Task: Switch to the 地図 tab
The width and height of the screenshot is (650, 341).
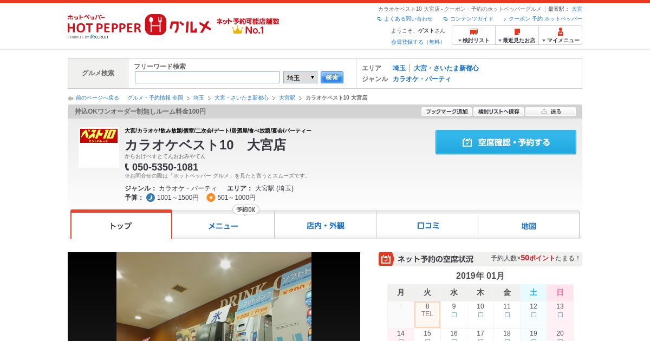Action: point(529,226)
